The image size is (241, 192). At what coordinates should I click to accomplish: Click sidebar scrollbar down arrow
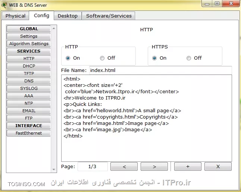54,170
